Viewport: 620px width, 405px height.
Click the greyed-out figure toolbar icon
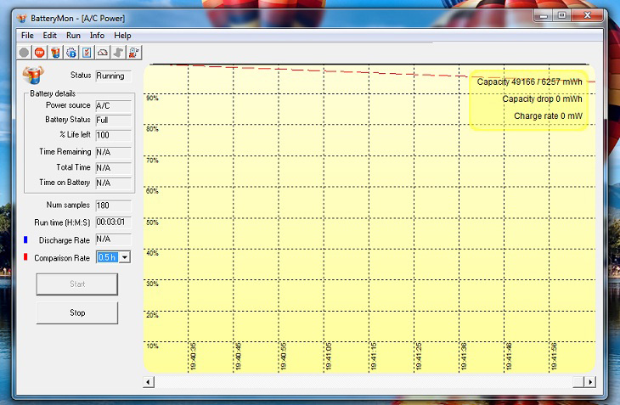[x=118, y=53]
